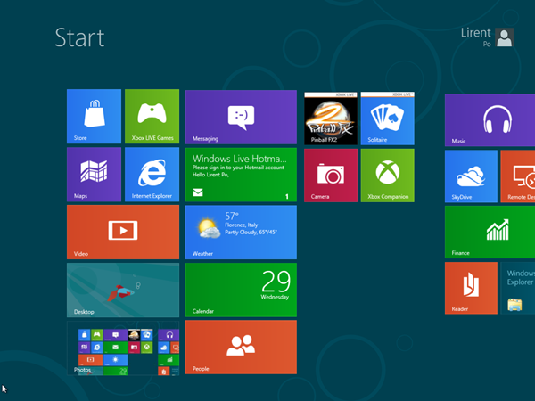The image size is (535, 401).
Task: Open the Photos tile
Action: 123,348
